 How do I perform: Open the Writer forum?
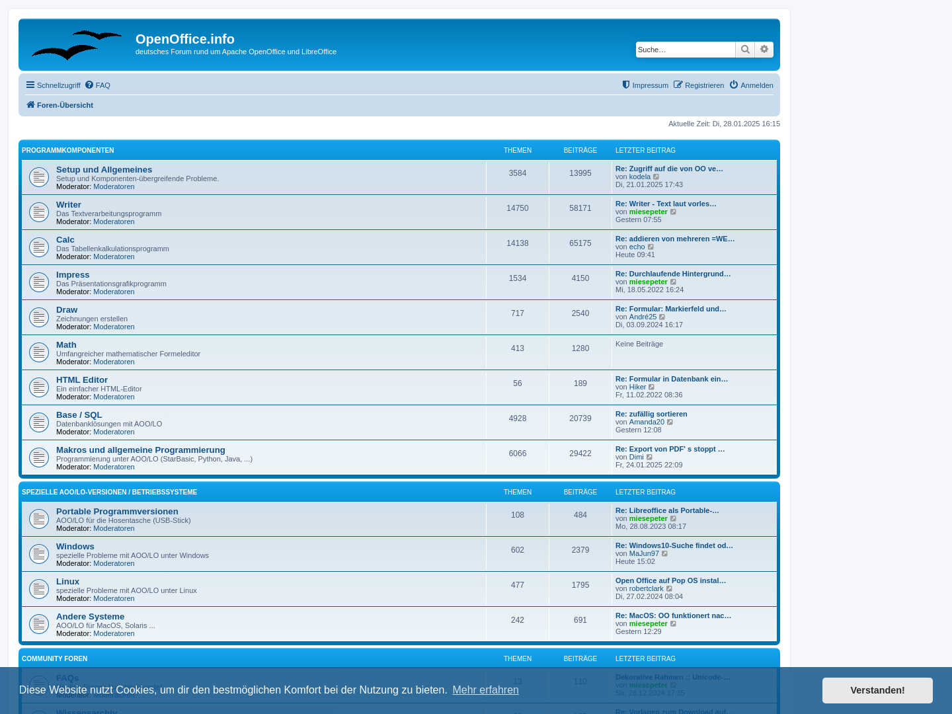click(x=69, y=205)
